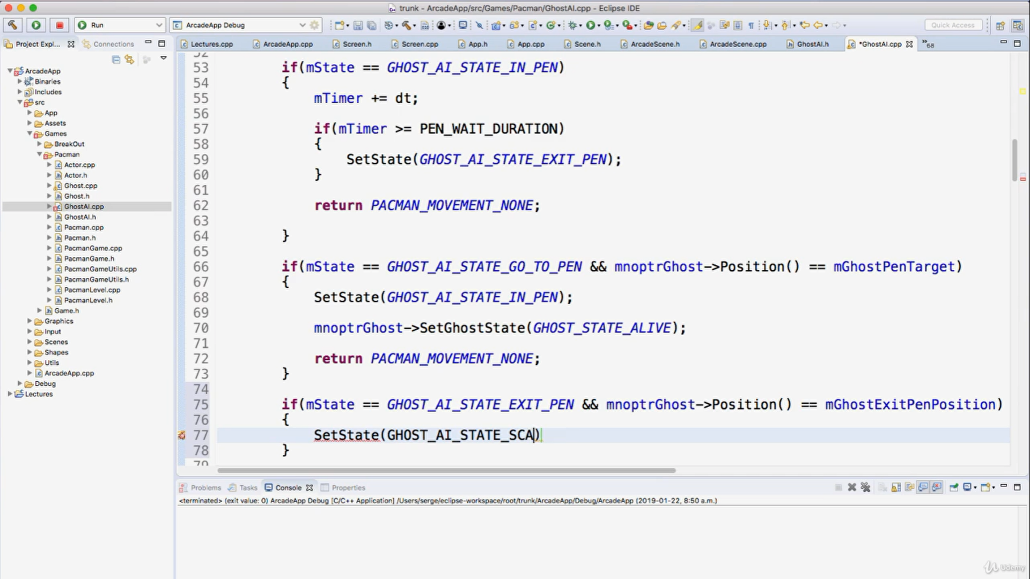Screen dimensions: 1030x579
Task: Click the toggle mark occurrences highlighter icon
Action: pos(697,25)
